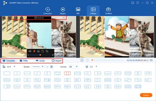Click the rotate reset icon on clip toolbar
Viewport: 156px width, 101px height.
(x=43, y=51)
